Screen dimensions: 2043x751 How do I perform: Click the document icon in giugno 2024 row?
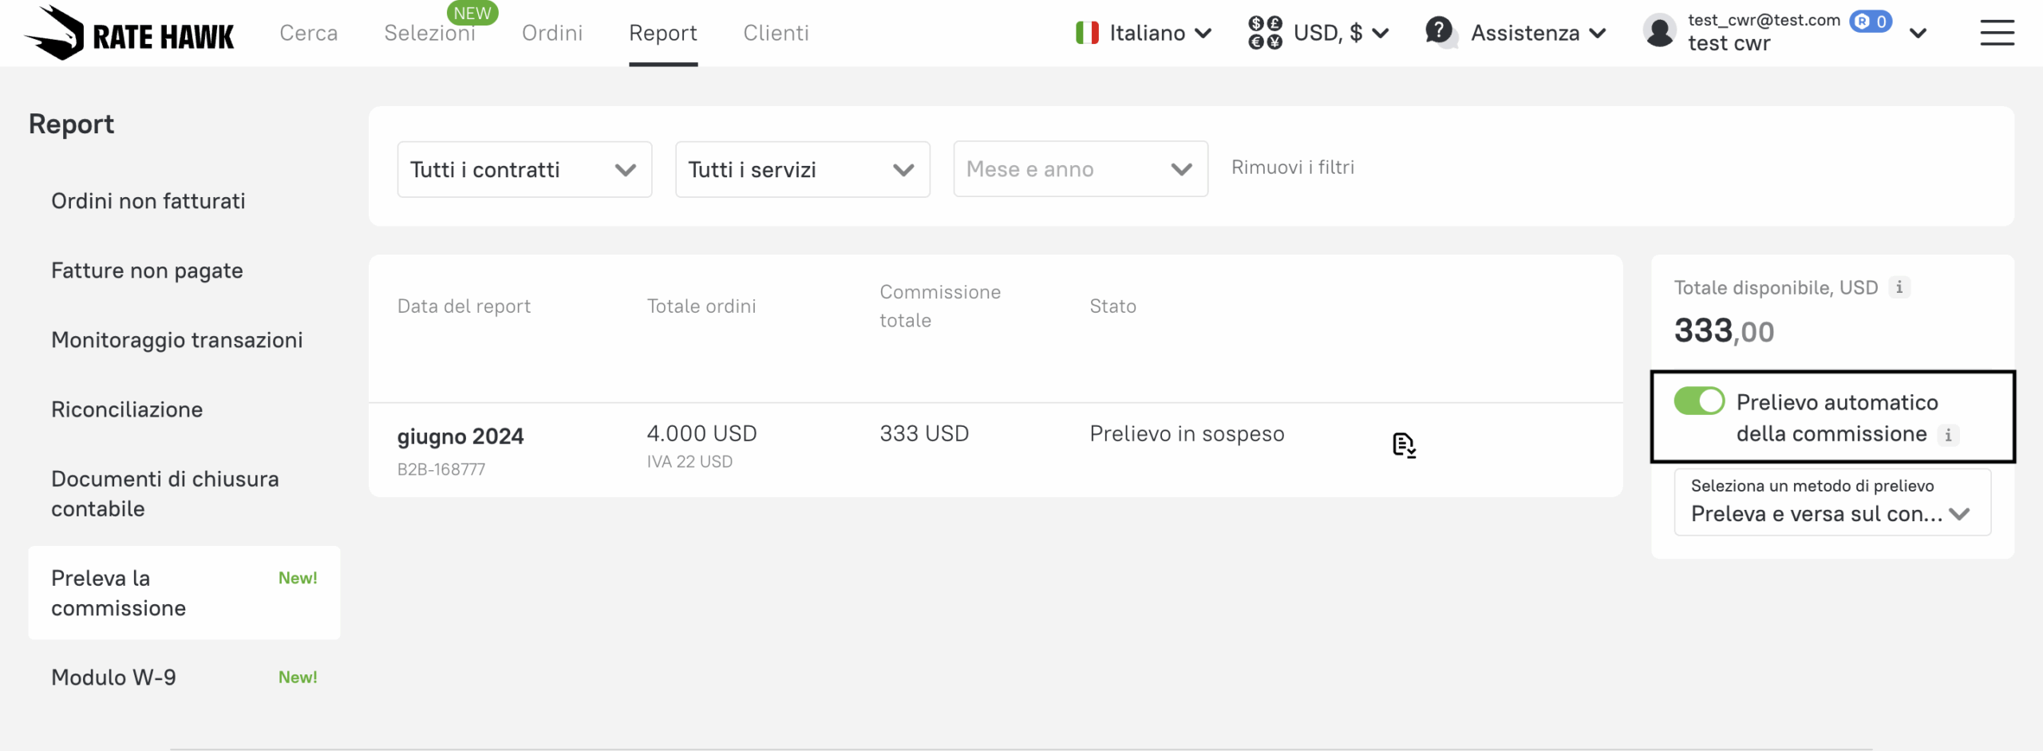[x=1403, y=445]
